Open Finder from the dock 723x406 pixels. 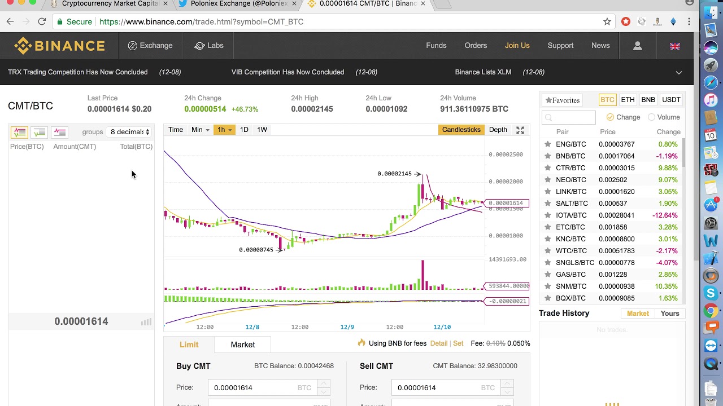point(711,12)
